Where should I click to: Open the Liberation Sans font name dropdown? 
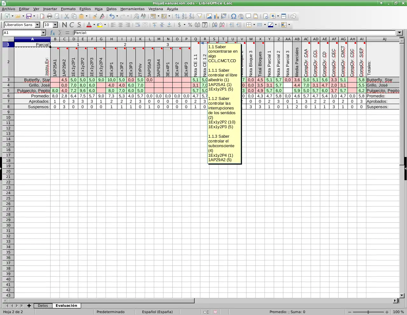tap(38, 25)
